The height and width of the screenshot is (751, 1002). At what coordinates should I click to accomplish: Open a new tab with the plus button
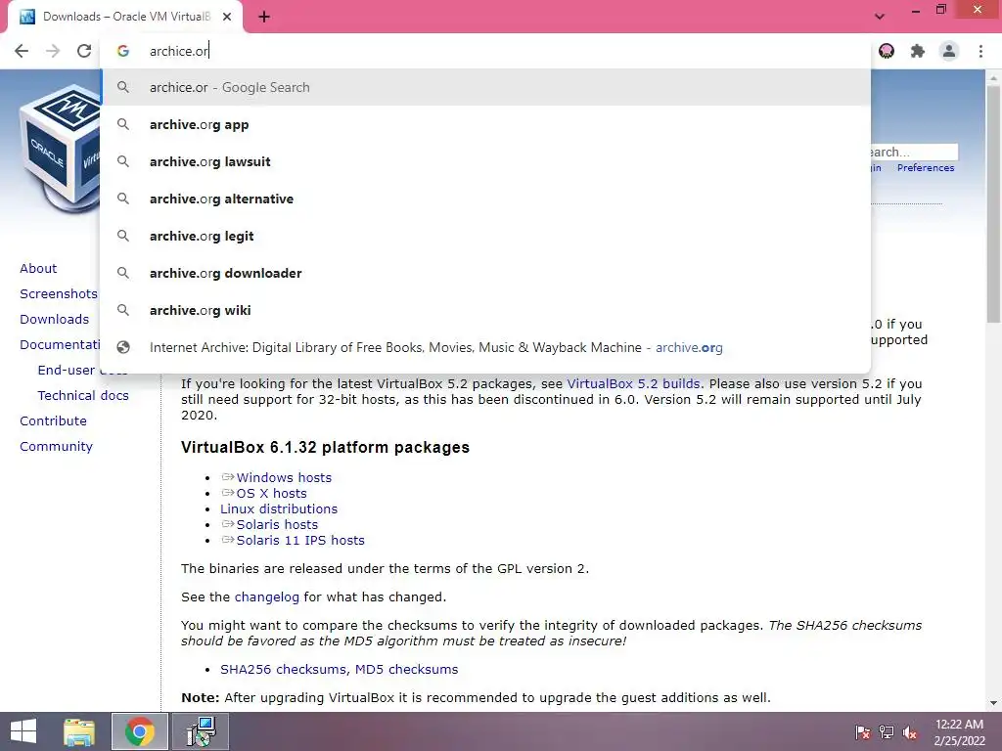point(264,18)
